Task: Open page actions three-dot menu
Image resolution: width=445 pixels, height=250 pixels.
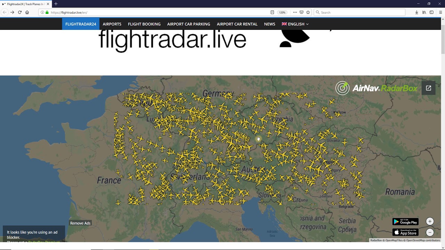Action: coord(295,12)
